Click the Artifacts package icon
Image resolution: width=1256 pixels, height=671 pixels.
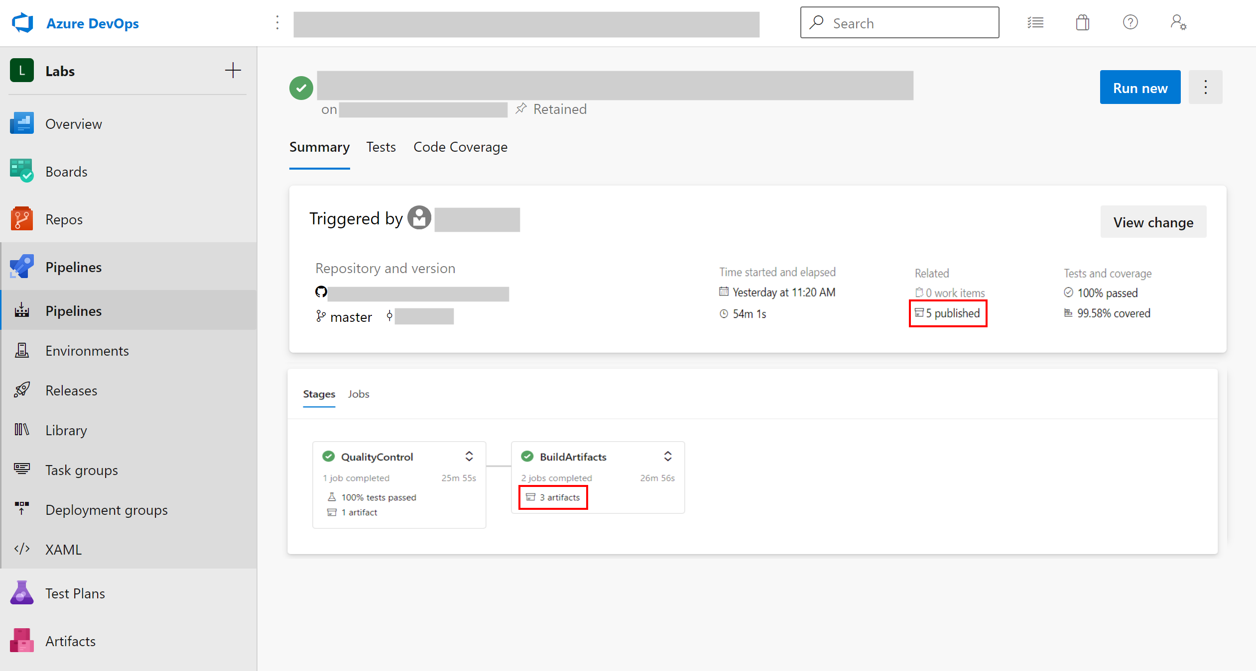click(x=22, y=641)
